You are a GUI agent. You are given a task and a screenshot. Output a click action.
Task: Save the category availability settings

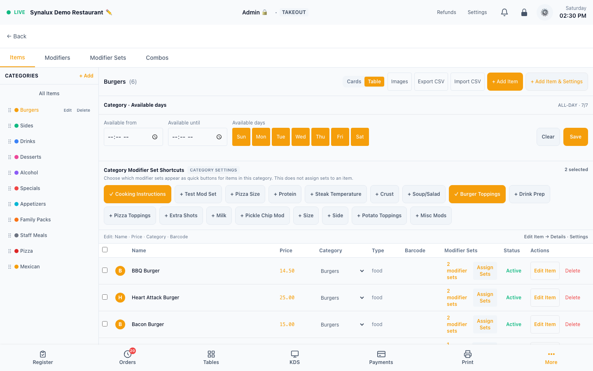tap(576, 137)
